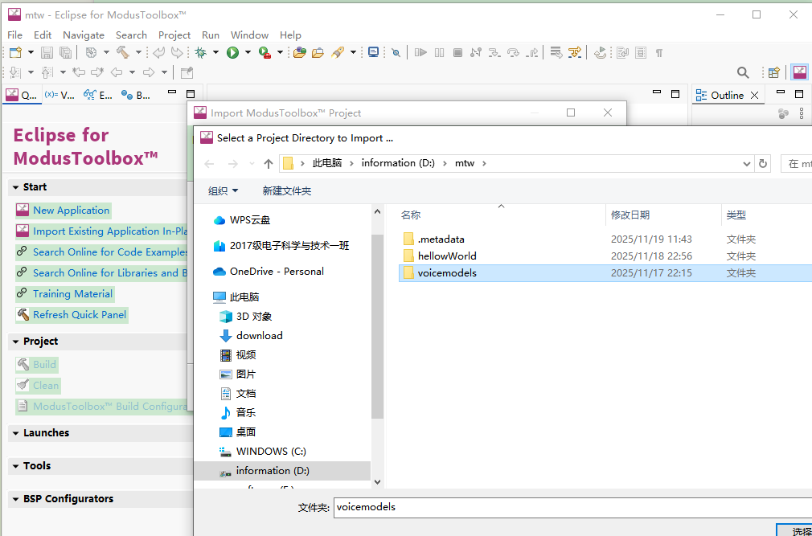Select 此电脑 in navigation tree
812x536 pixels.
coord(244,297)
